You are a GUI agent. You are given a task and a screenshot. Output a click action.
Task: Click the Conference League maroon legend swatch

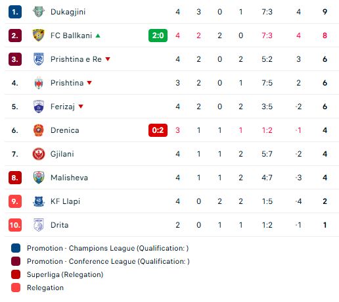16,261
